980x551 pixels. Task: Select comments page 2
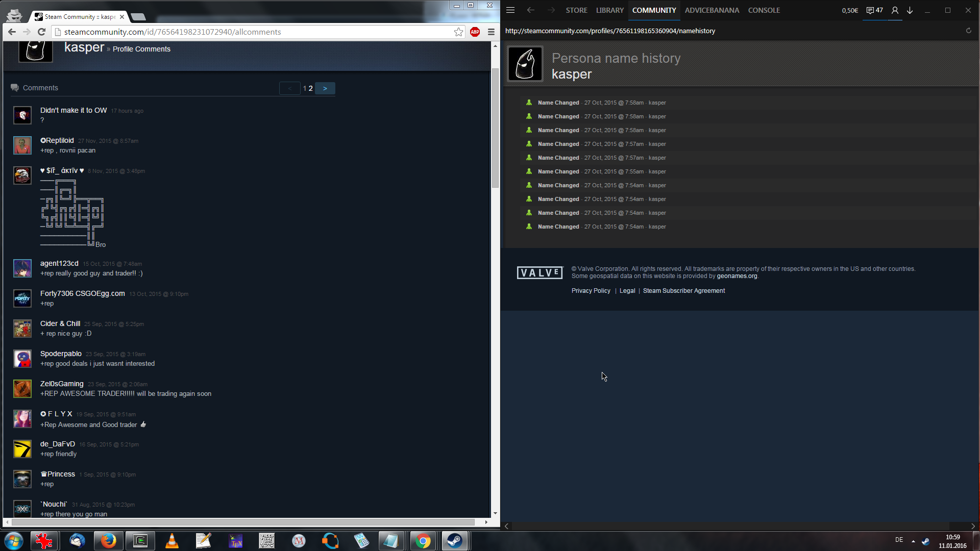pos(310,88)
